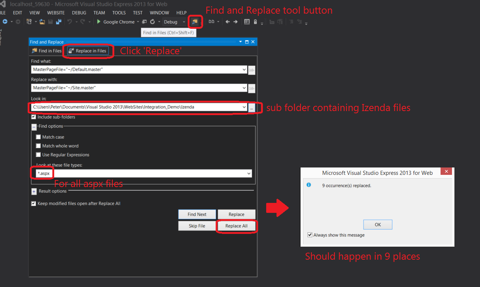Open the Look in location dropdown
480x287 pixels.
point(244,107)
